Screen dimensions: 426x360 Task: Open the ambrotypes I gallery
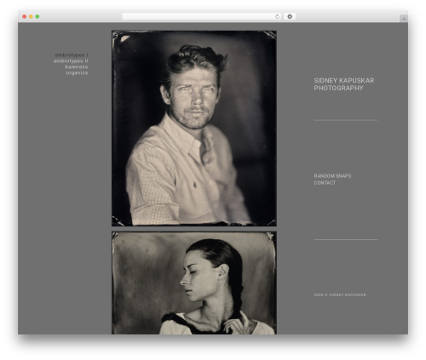click(x=72, y=54)
